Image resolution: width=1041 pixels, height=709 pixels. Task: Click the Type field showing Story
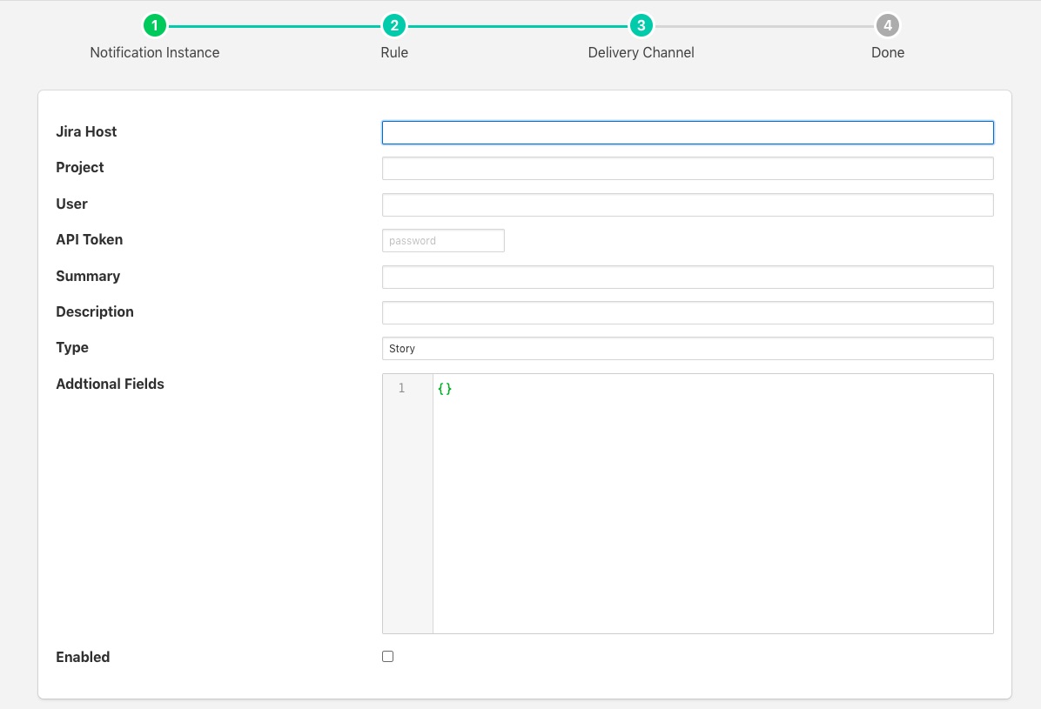(687, 348)
